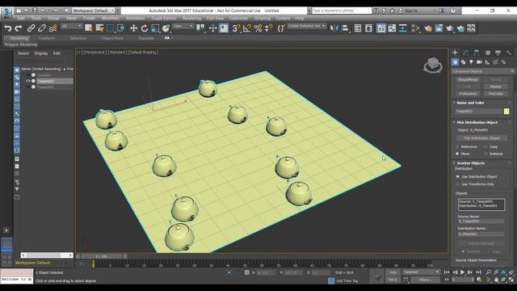Select the Move radio button
Viewport: 517px width, 291px height.
(x=458, y=154)
